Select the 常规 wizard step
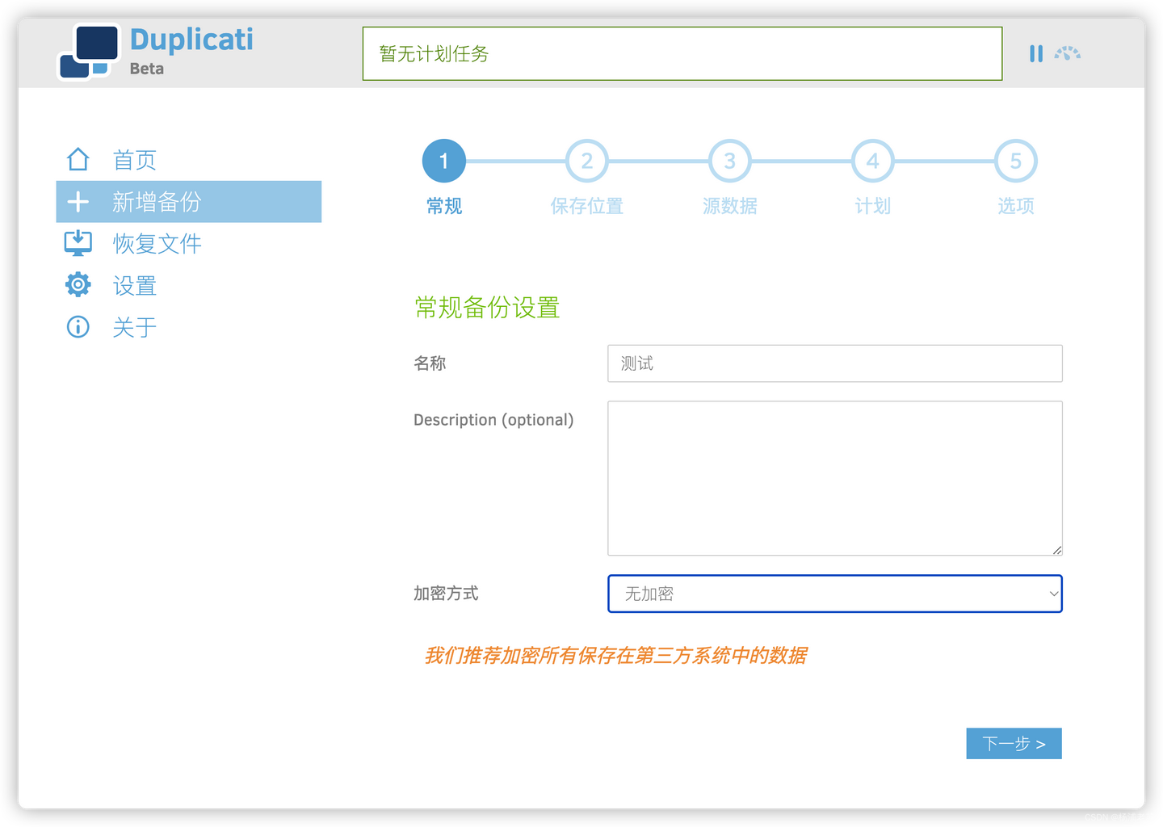This screenshot has width=1163, height=827. coord(443,160)
